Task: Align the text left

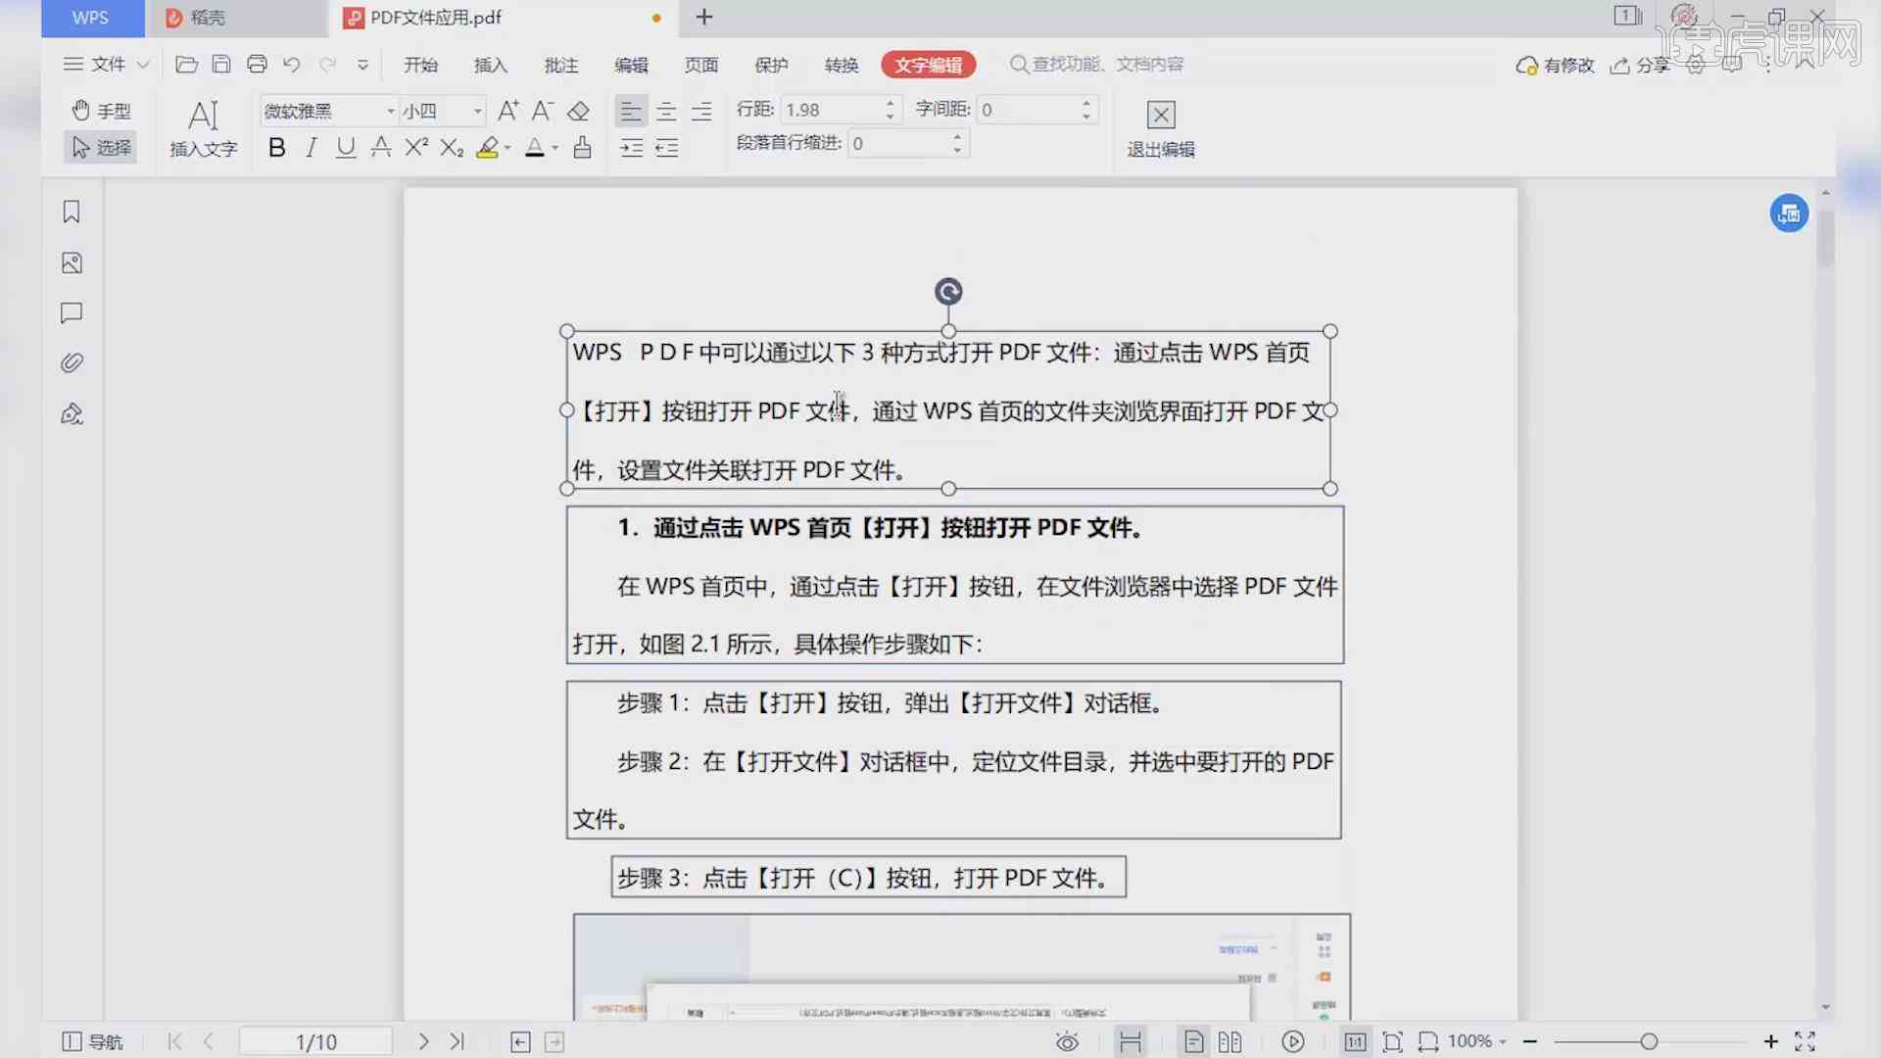Action: (x=631, y=111)
